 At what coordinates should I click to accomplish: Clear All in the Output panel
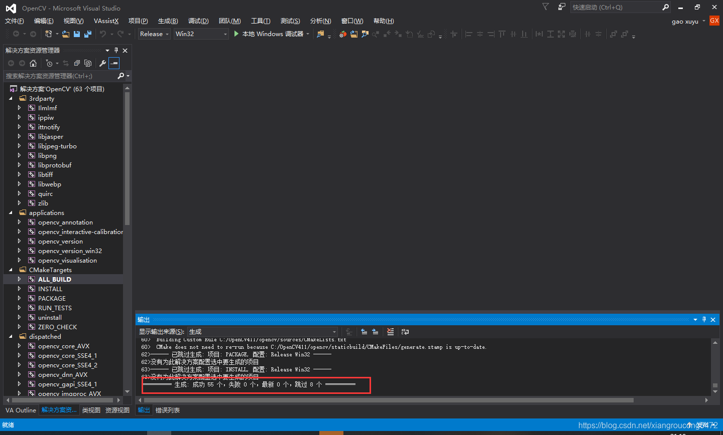click(x=390, y=332)
